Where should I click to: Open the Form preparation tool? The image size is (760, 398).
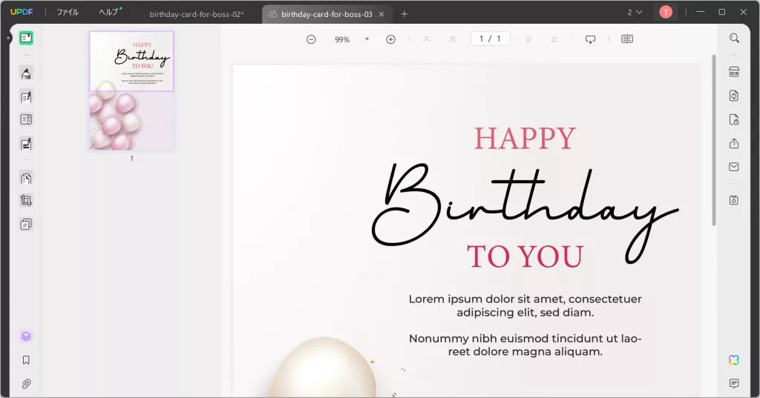(26, 119)
